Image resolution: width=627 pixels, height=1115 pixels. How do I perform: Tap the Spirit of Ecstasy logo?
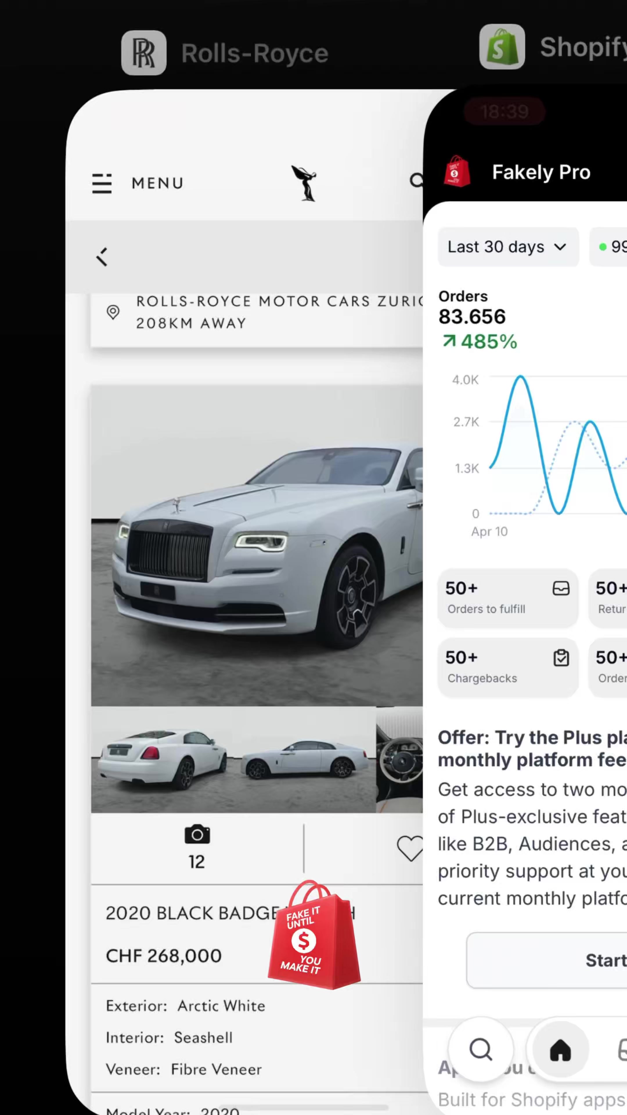pos(305,183)
